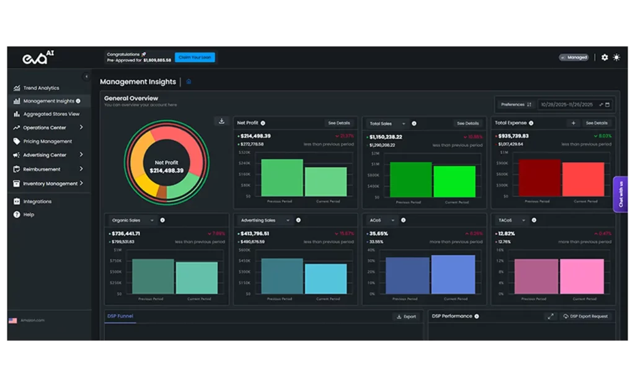Click the date range input field
Viewport: 635px width, 387px height.
tap(568, 105)
